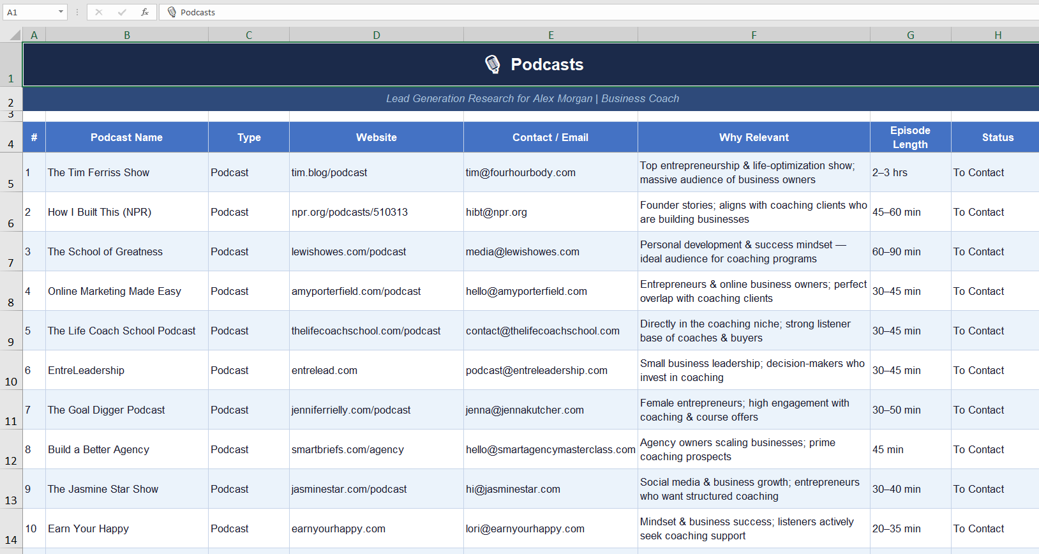Select column G header
1039x554 pixels.
[911, 35]
